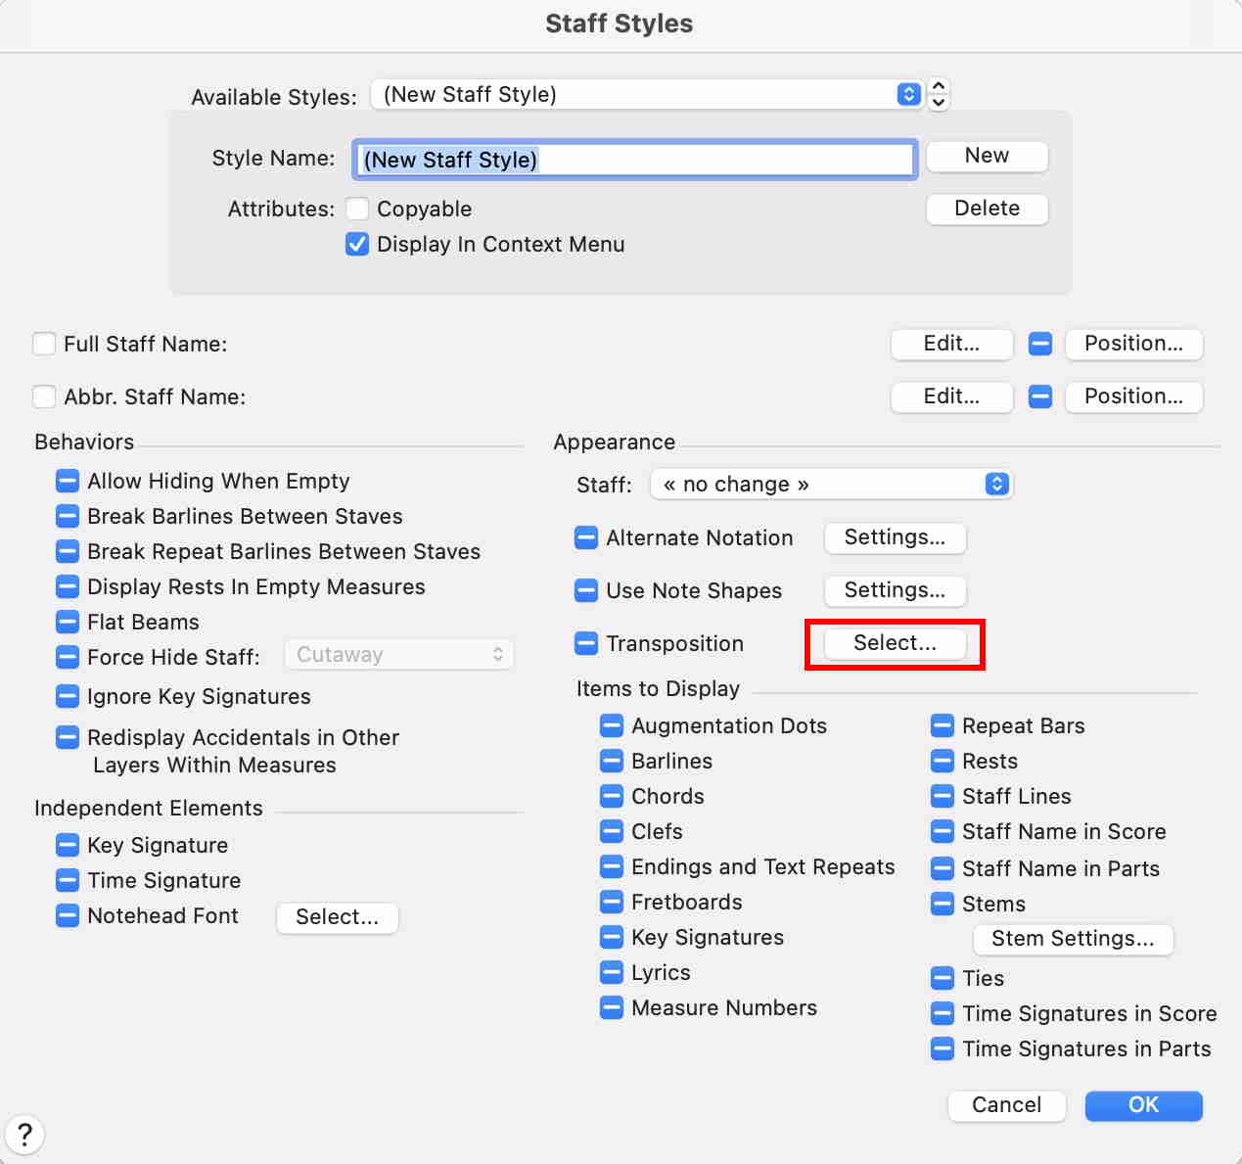Screen dimensions: 1242x1164
Task: Click Select next to Transposition
Action: [x=895, y=643]
